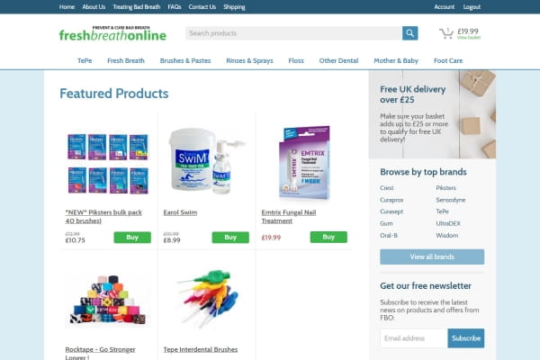Image resolution: width=540 pixels, height=360 pixels.
Task: Focus the Email address field
Action: [x=414, y=338]
